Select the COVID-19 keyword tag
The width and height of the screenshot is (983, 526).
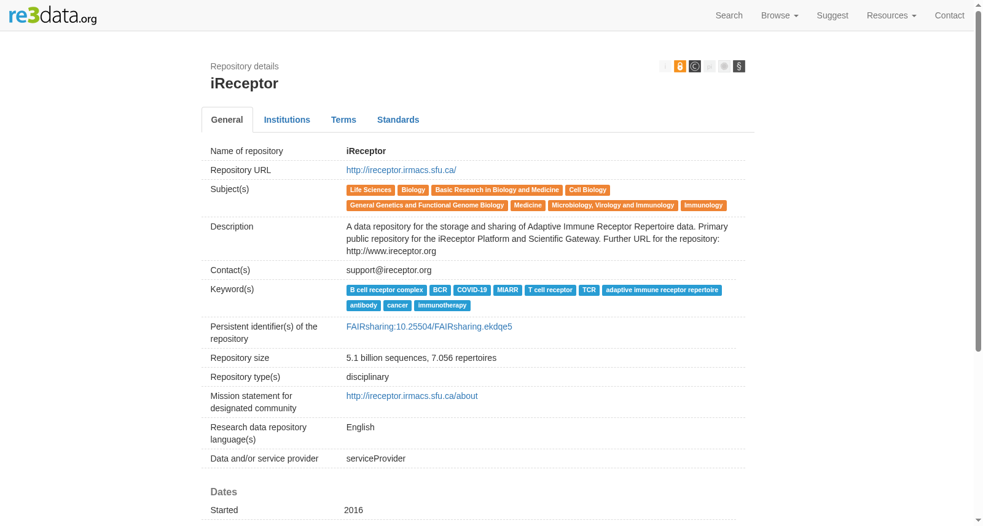click(x=472, y=290)
